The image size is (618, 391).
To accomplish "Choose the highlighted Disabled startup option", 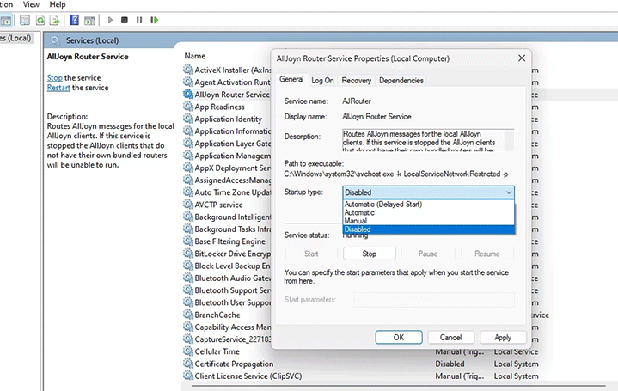I will 428,229.
